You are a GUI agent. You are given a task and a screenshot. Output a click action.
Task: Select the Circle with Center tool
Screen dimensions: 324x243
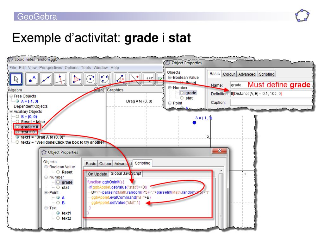click(x=90, y=79)
